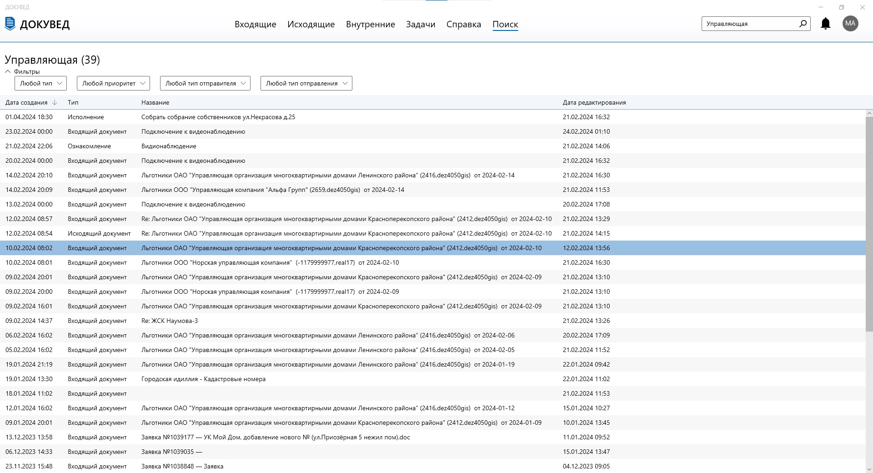The height and width of the screenshot is (473, 873).
Task: Click the ДОКУВЕД logo icon
Action: pos(10,24)
